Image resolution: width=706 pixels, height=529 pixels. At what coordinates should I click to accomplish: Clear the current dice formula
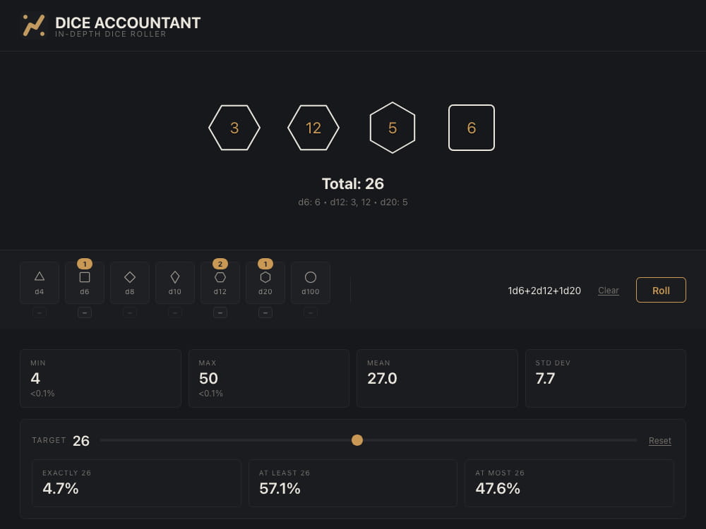pyautogui.click(x=609, y=291)
